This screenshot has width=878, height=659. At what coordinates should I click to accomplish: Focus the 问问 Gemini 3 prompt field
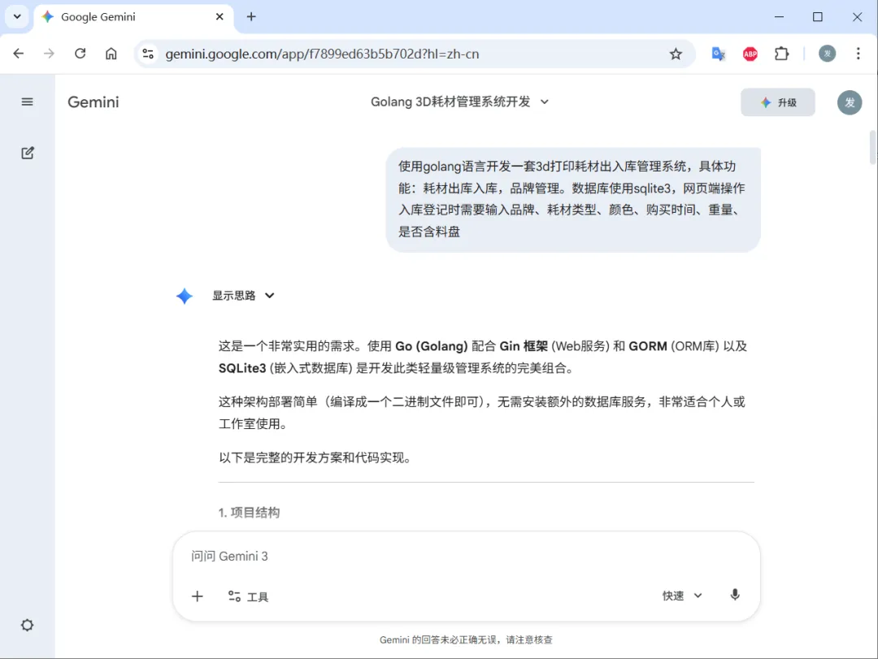466,556
